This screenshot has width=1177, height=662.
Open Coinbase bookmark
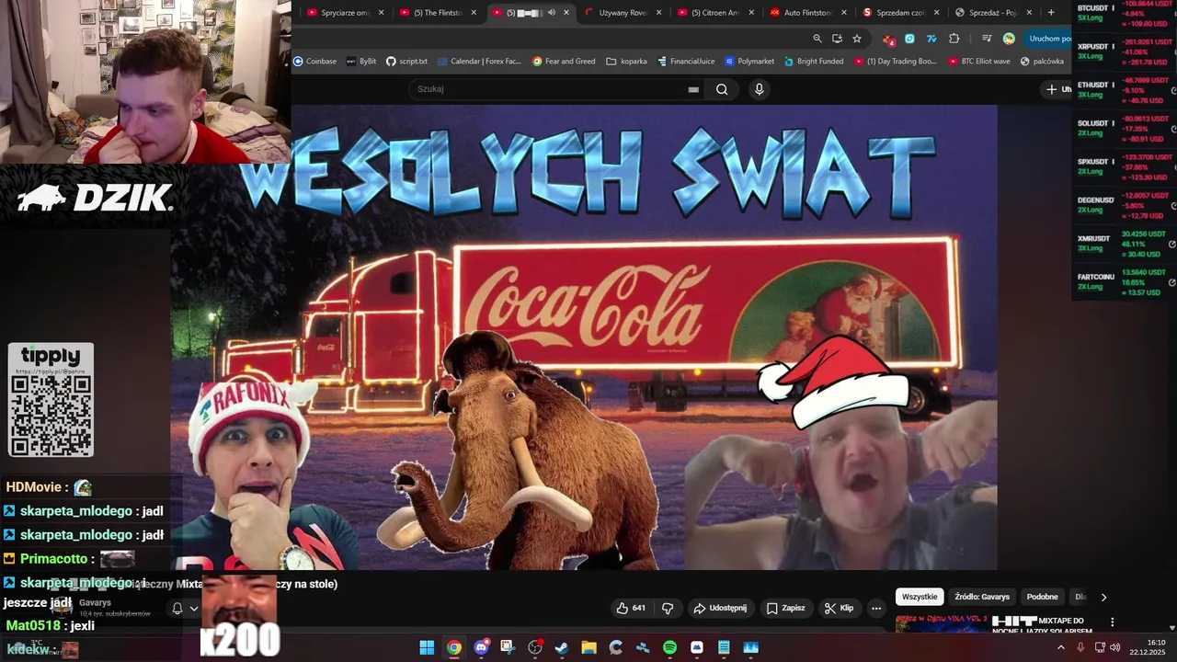click(x=314, y=61)
